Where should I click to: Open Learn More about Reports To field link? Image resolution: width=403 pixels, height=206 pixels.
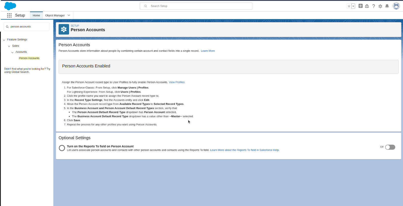point(245,150)
